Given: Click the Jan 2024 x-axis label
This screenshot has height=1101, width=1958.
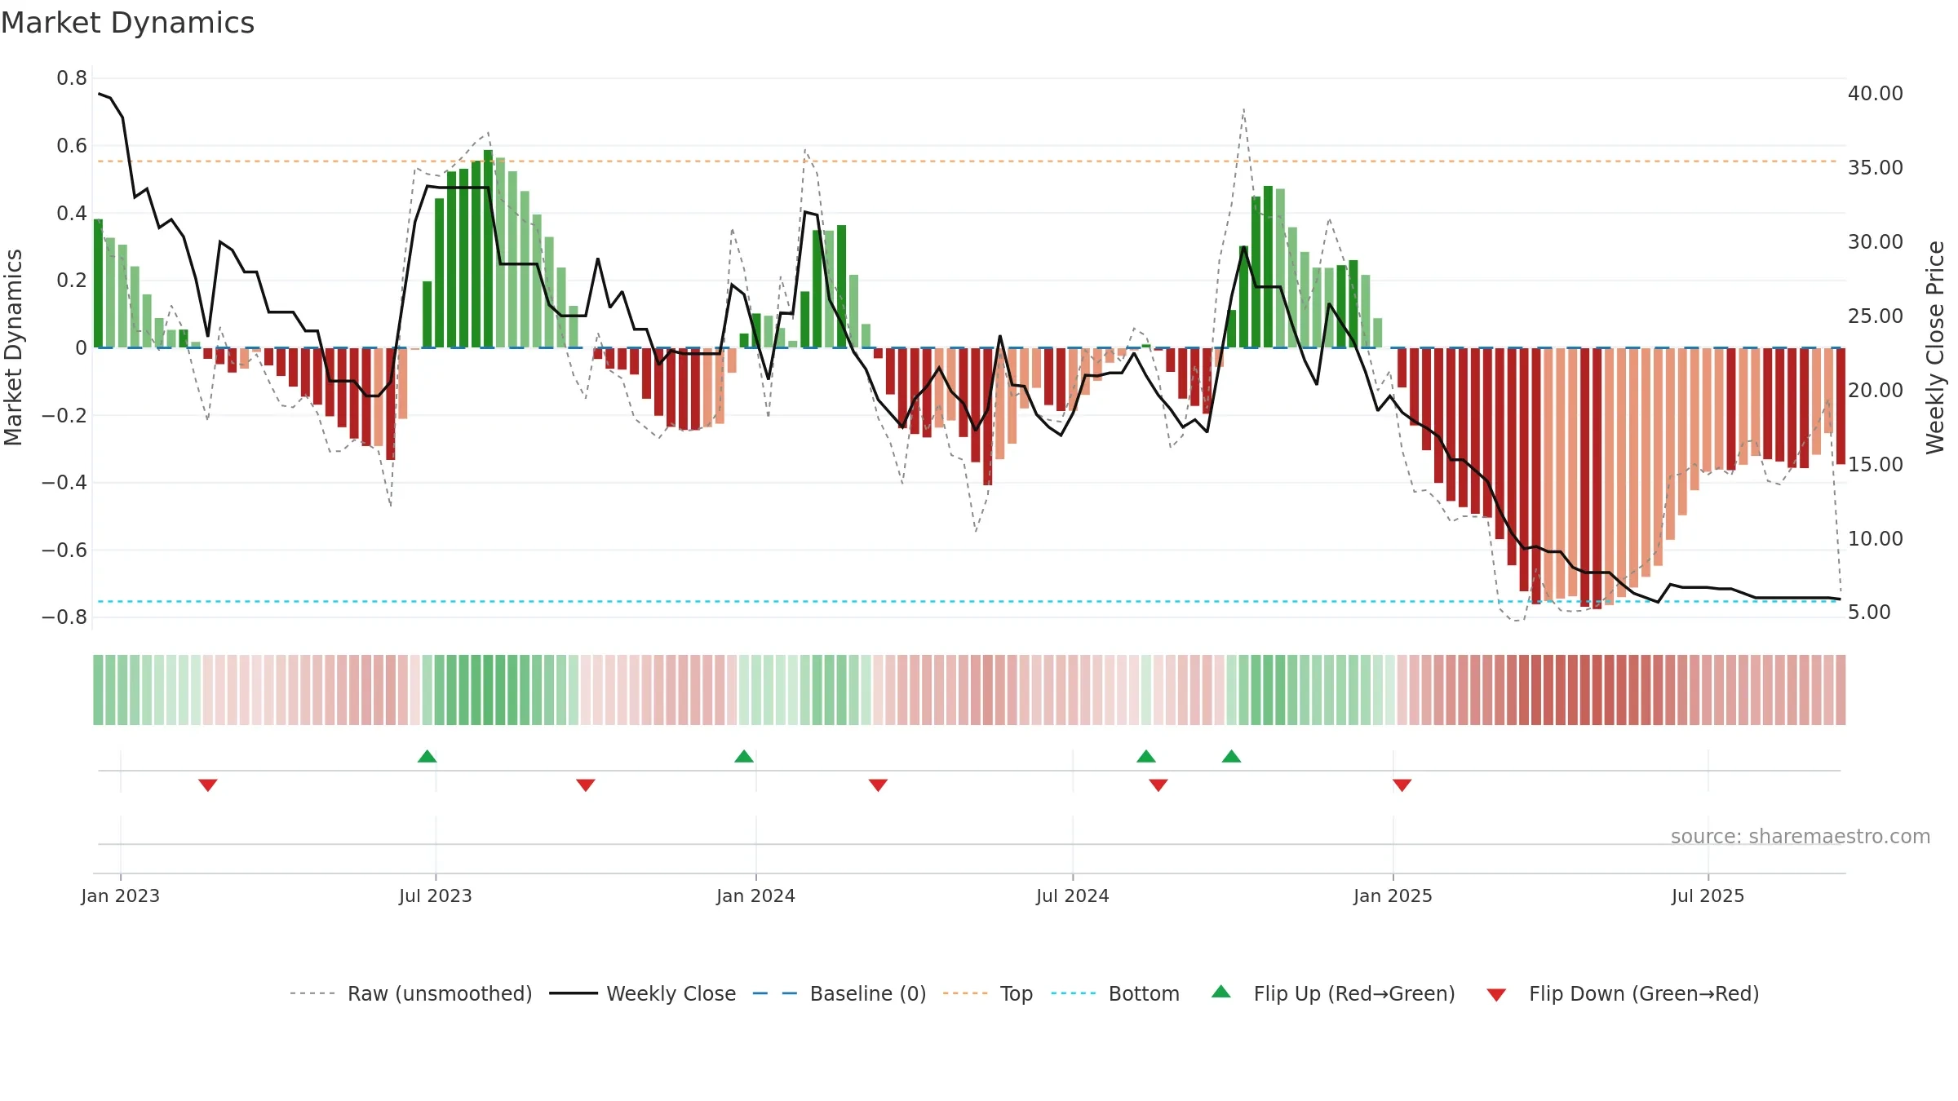Looking at the screenshot, I should coord(756,895).
